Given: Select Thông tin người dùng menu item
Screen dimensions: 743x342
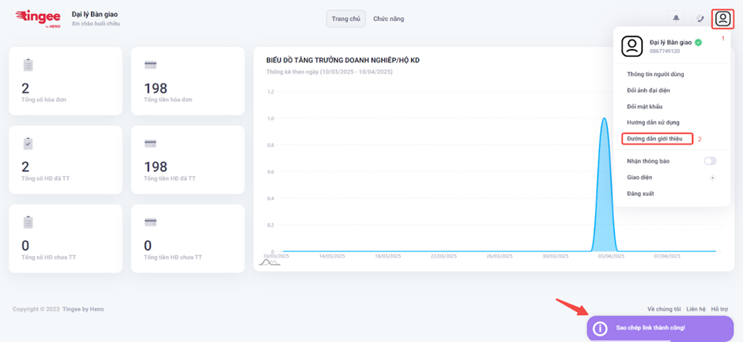Looking at the screenshot, I should point(654,74).
